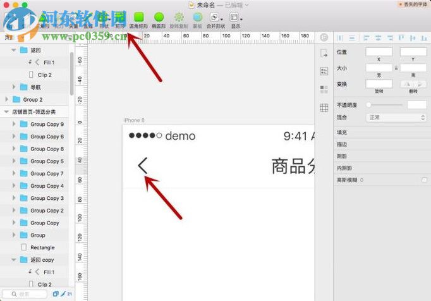The image size is (431, 301).
Task: Toggle flip vertical button
Action: 420,84
